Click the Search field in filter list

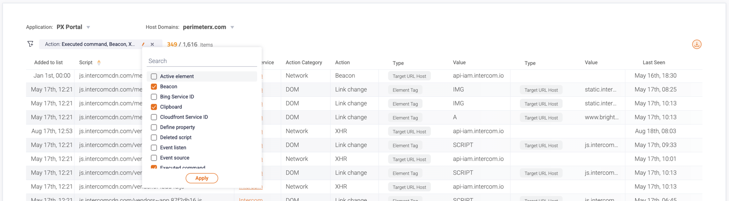(x=201, y=61)
